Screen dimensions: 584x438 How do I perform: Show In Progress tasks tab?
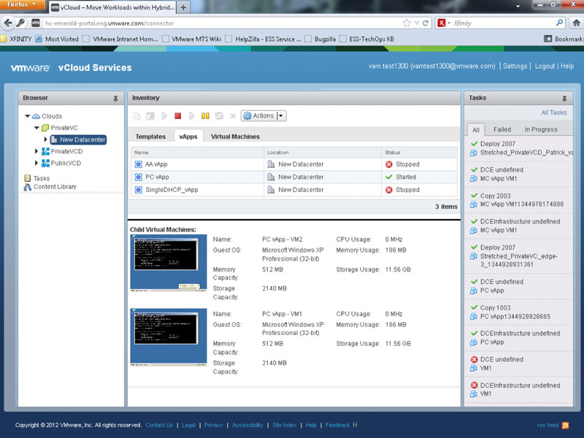[541, 130]
